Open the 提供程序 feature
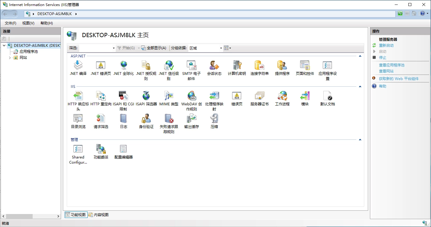The height and width of the screenshot is (227, 431). (282, 68)
